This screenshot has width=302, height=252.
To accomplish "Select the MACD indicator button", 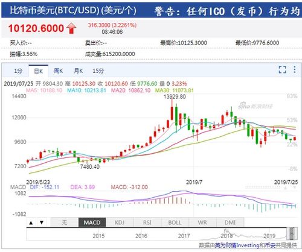I will [92, 222].
